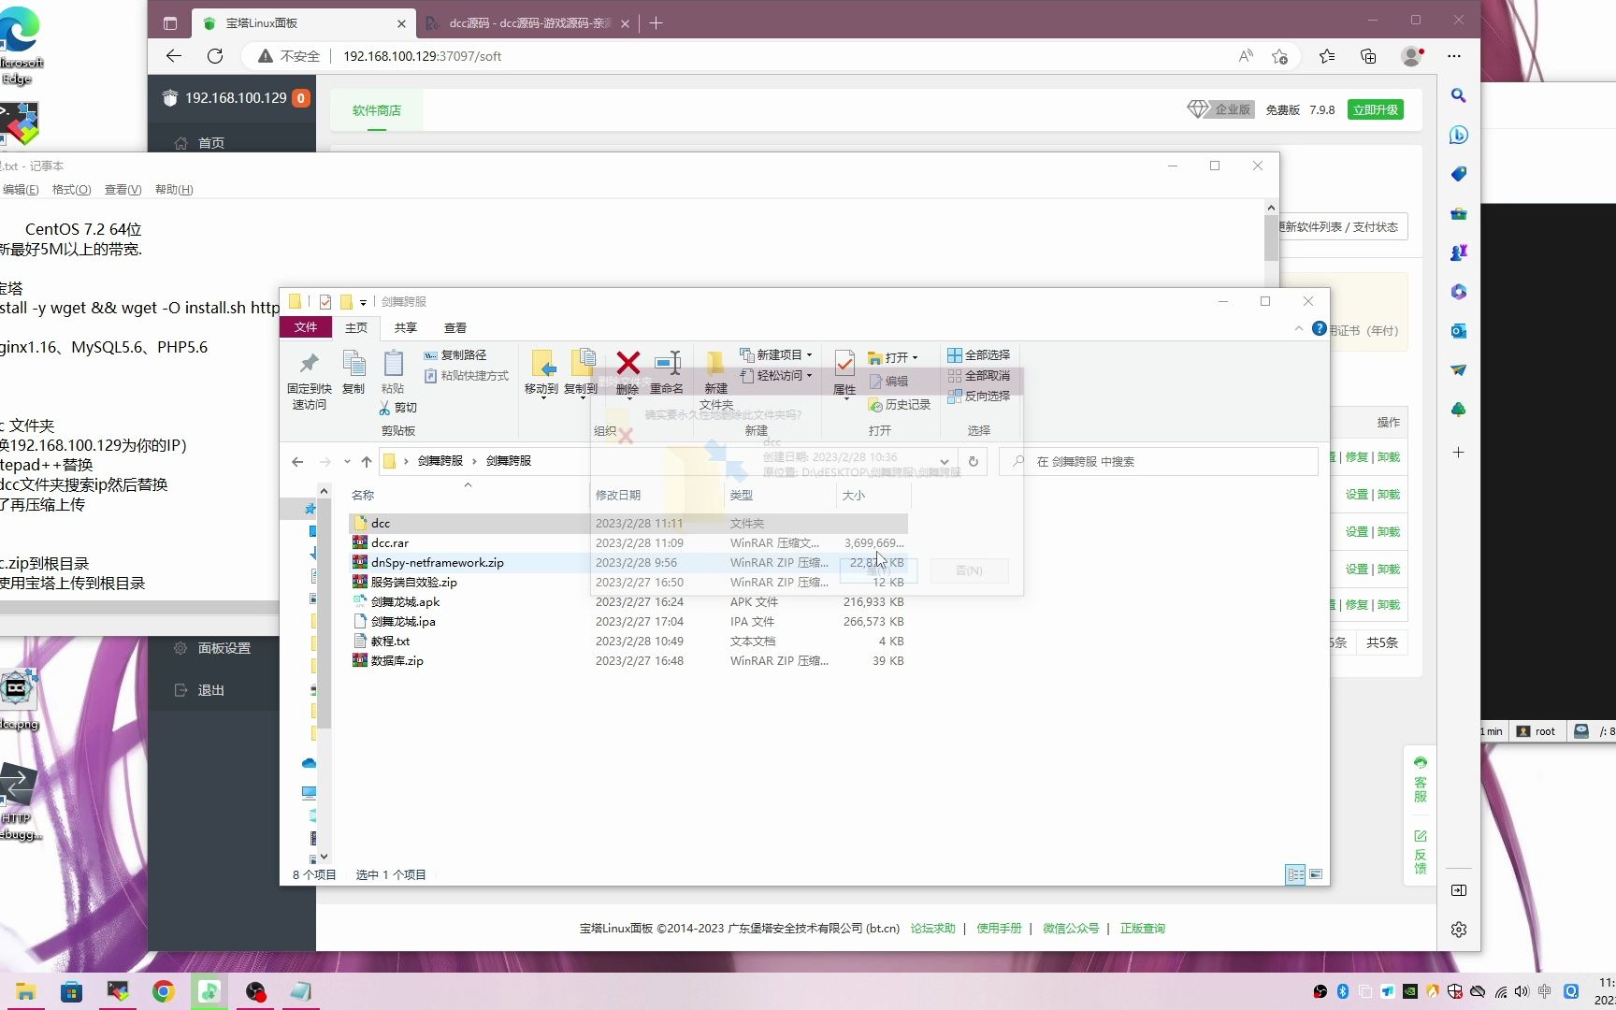Screen dimensions: 1616x1010
Task: Open Chrome from the taskbar
Action: [x=163, y=991]
